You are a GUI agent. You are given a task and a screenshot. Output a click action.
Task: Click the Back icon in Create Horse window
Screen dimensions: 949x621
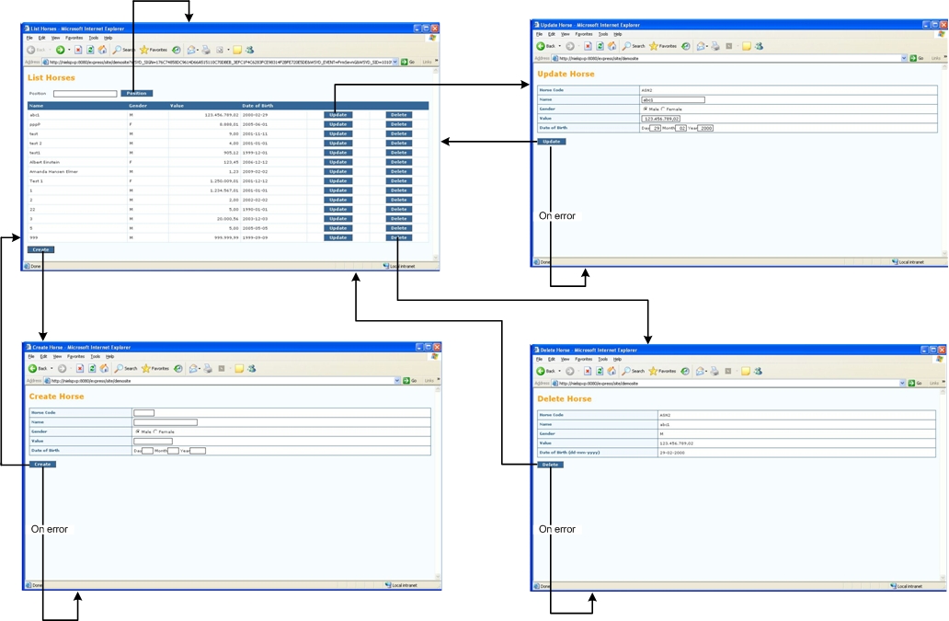coord(37,368)
